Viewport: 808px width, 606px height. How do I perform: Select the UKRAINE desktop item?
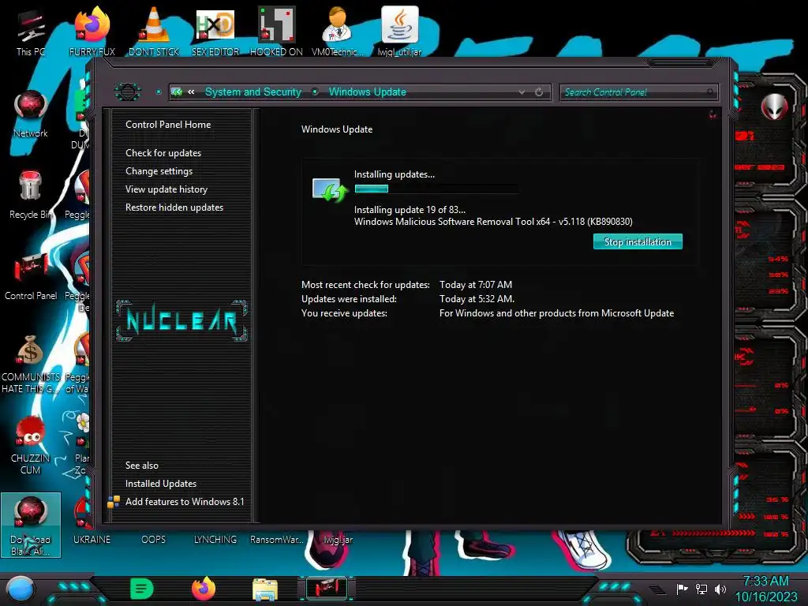click(x=92, y=540)
